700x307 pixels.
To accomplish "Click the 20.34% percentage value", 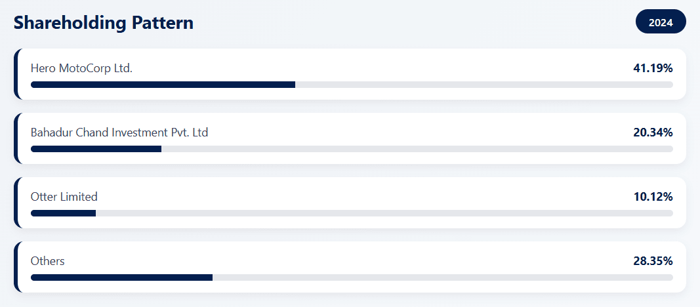I will (653, 132).
